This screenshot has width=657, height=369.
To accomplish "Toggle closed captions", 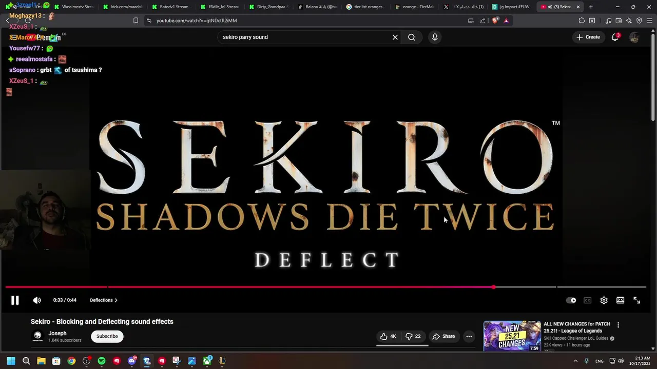I will pos(587,300).
